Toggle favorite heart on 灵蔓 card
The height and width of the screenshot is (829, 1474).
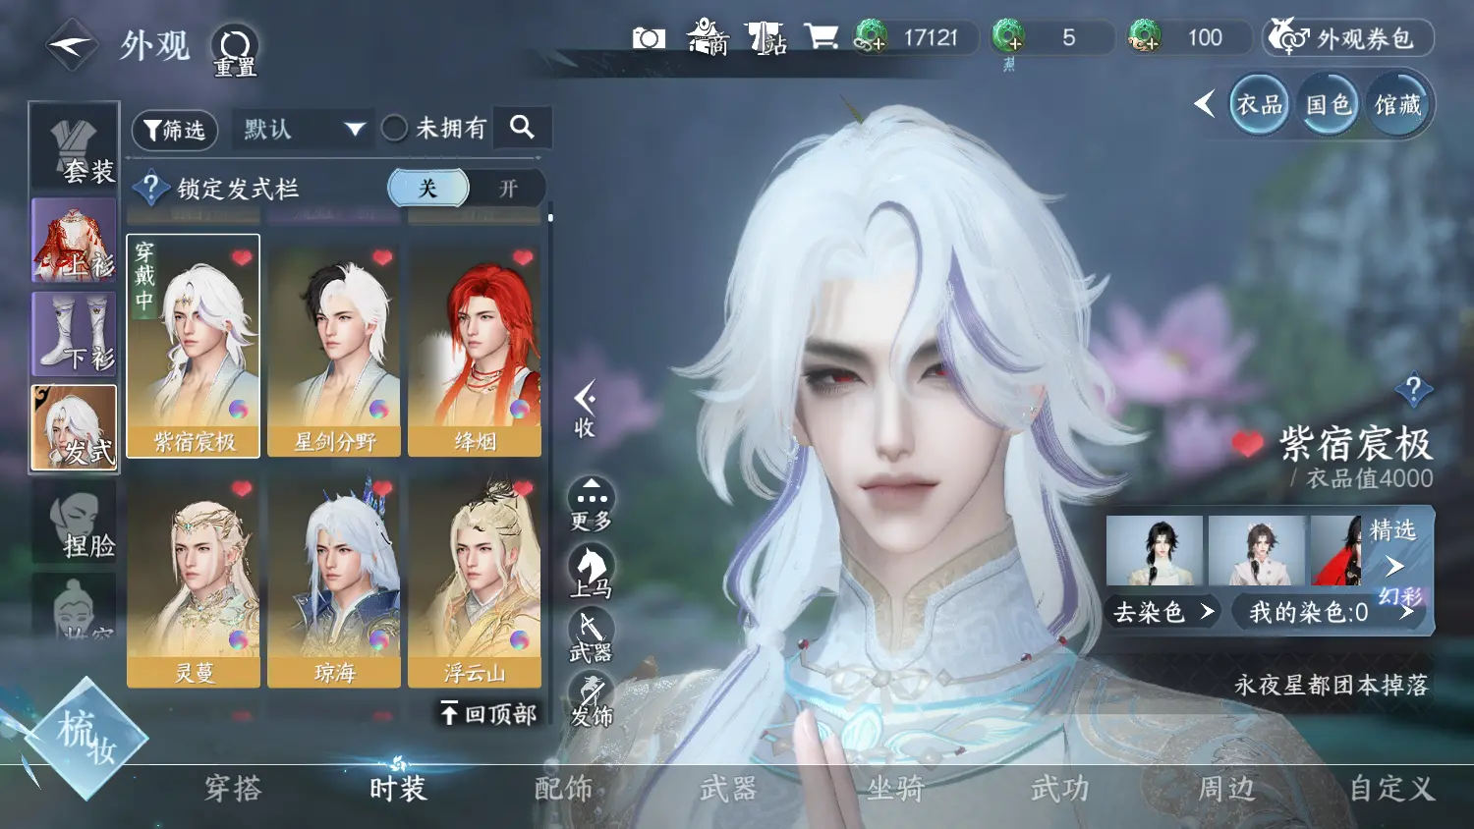(242, 488)
